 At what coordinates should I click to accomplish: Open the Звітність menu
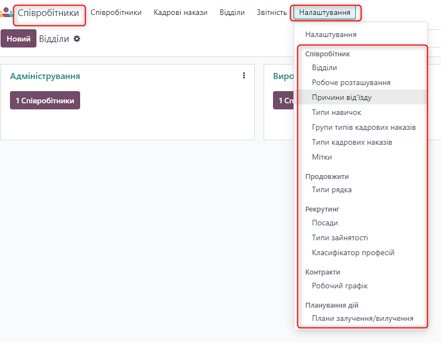pos(272,13)
